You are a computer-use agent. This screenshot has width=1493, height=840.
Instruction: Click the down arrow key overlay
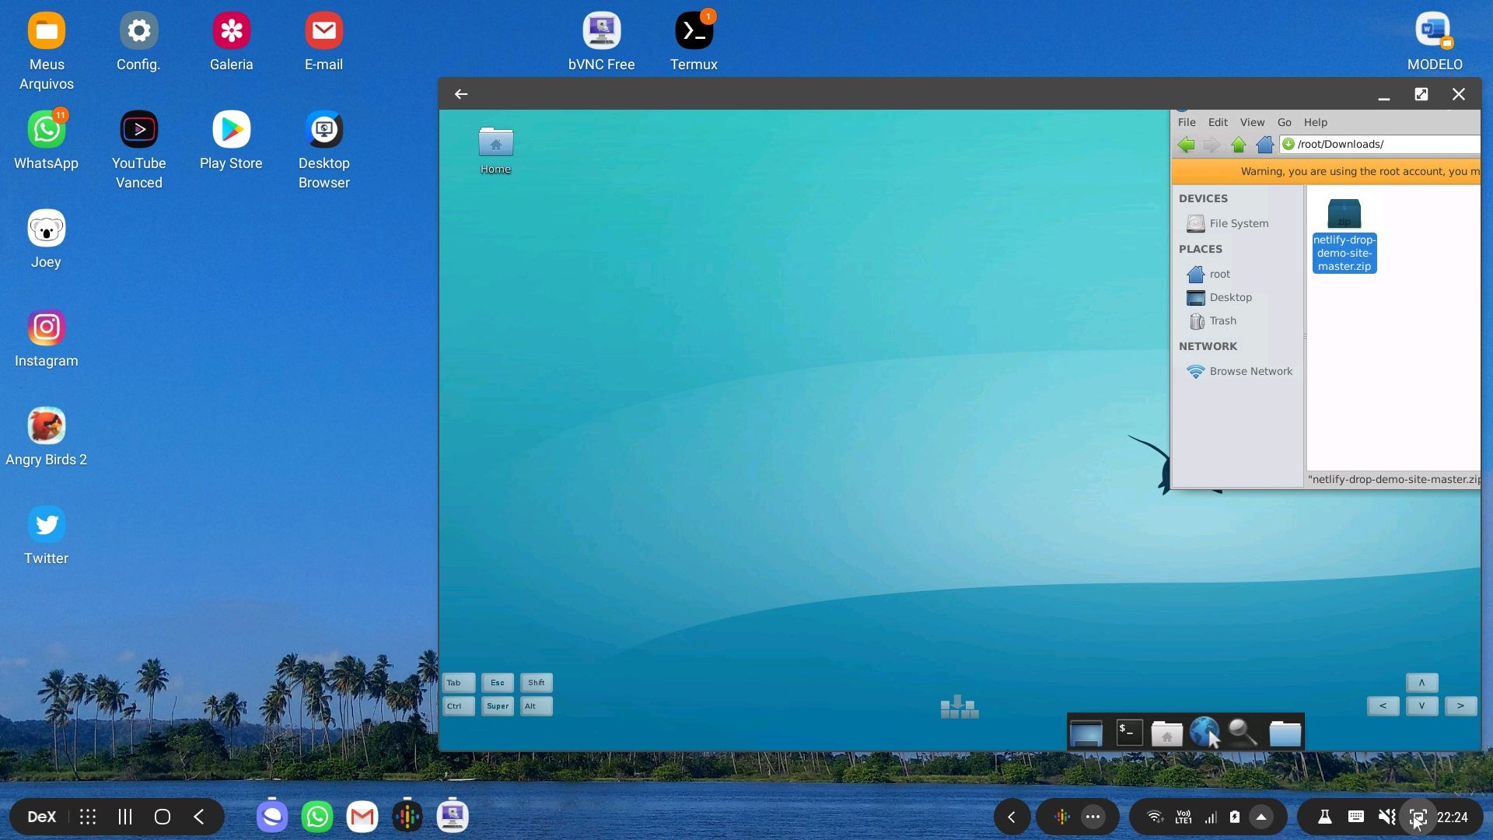pos(1422,706)
